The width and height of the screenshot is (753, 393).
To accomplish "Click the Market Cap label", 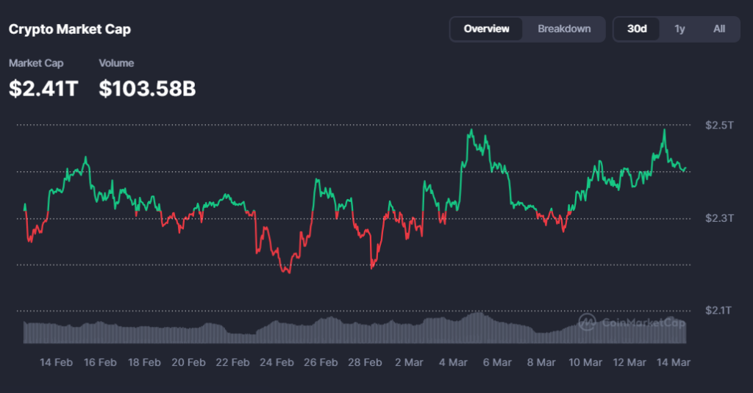I will click(x=36, y=63).
